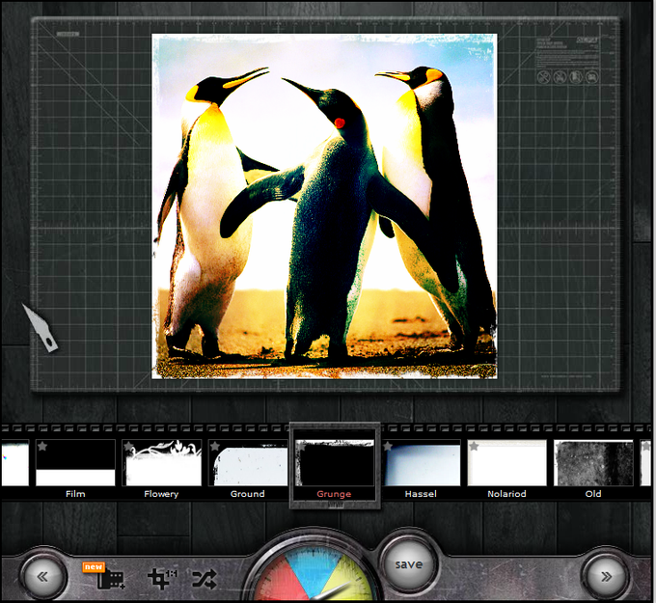Viewport: 656px width, 603px height.
Task: Choose the Old frame thumbnail
Action: (x=593, y=463)
